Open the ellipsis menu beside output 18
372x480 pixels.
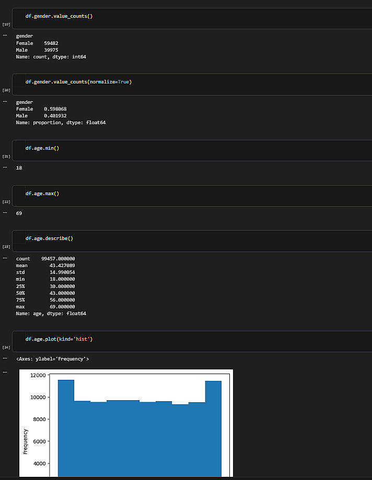click(x=5, y=167)
